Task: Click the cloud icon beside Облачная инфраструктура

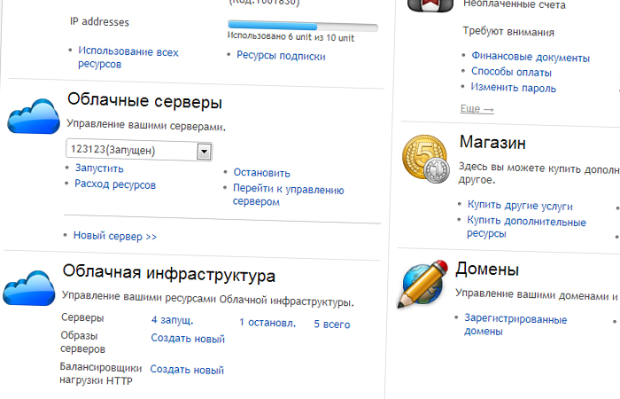Action: tap(29, 288)
